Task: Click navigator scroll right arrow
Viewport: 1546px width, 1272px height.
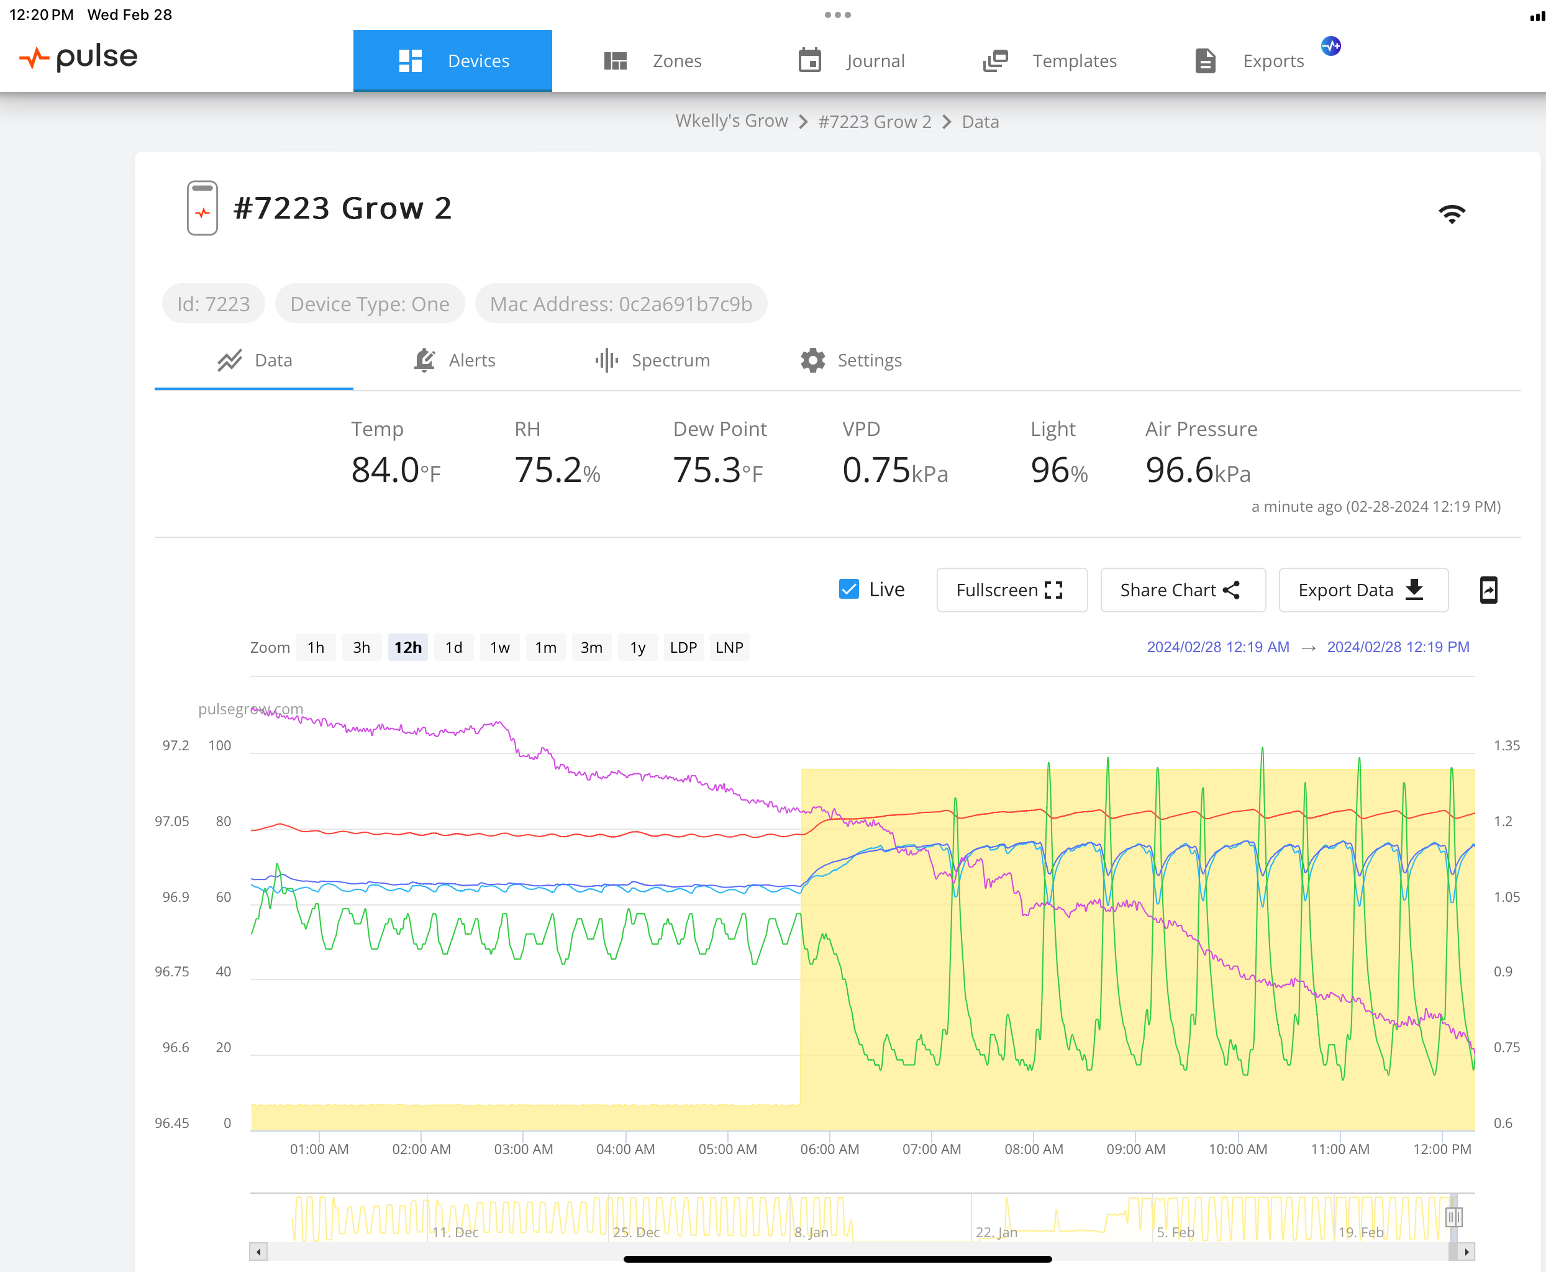Action: [1466, 1252]
